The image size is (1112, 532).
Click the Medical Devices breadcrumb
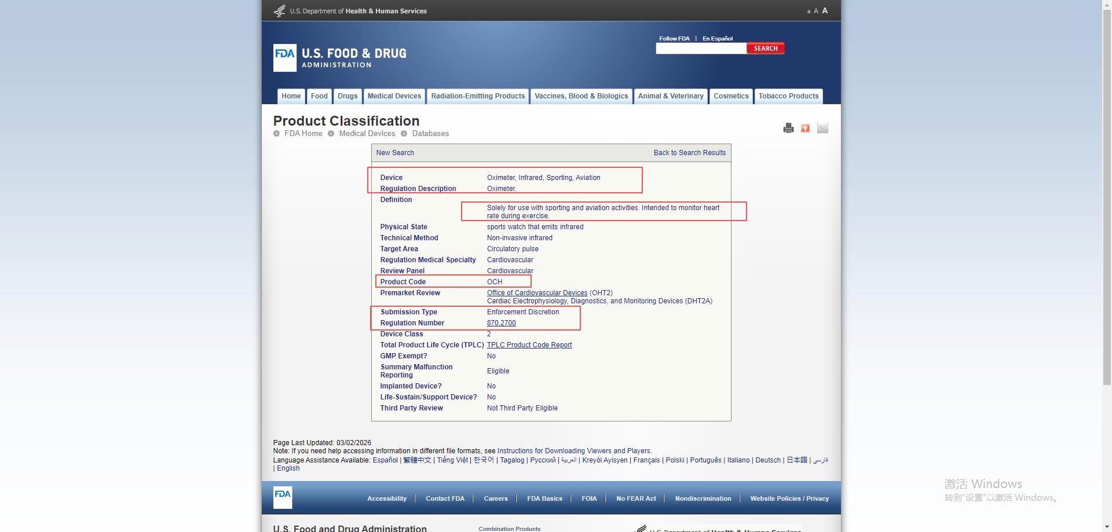click(x=367, y=134)
